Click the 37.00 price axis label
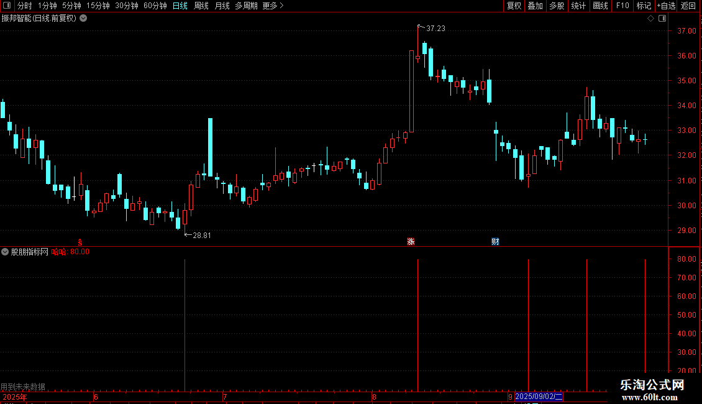 point(686,31)
